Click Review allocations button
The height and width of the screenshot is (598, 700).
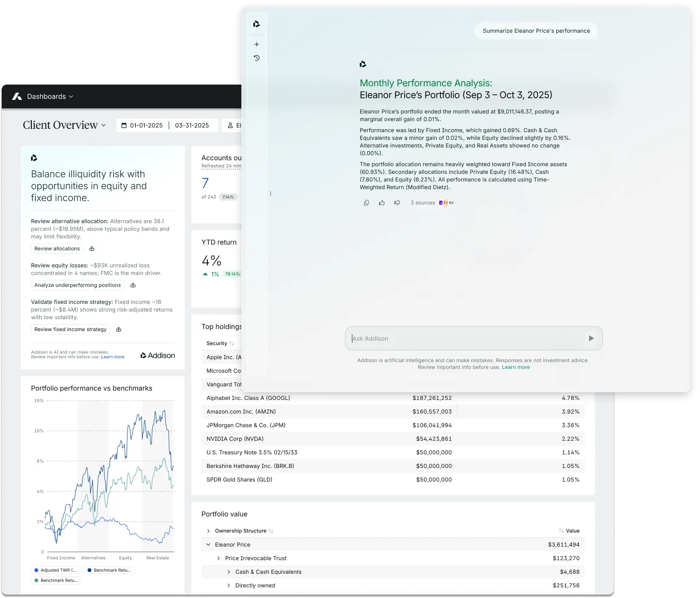coord(57,249)
